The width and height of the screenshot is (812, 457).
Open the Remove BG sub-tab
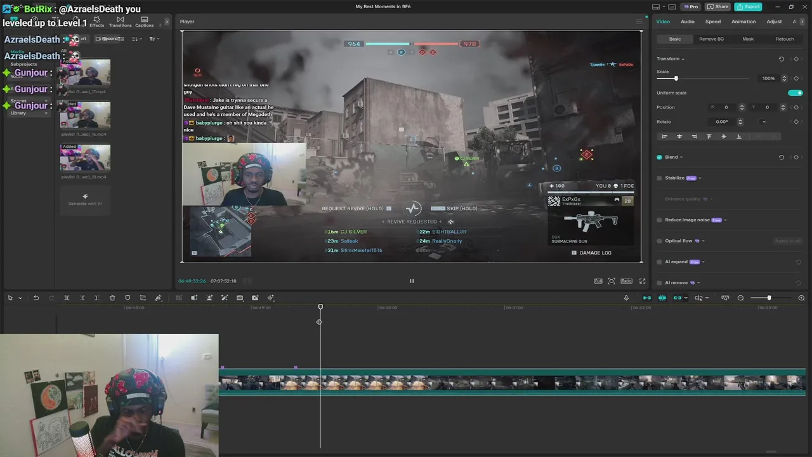pos(711,39)
